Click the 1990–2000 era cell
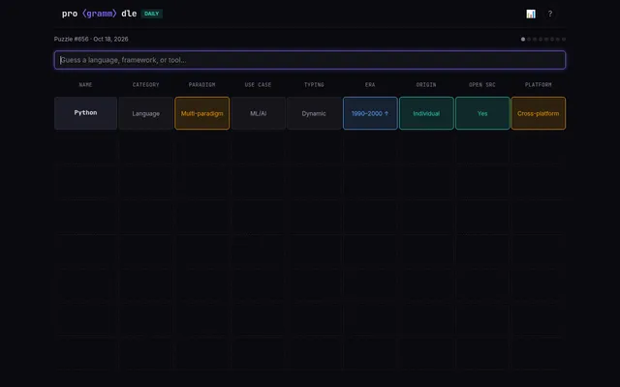Image resolution: width=620 pixels, height=387 pixels. pyautogui.click(x=370, y=113)
